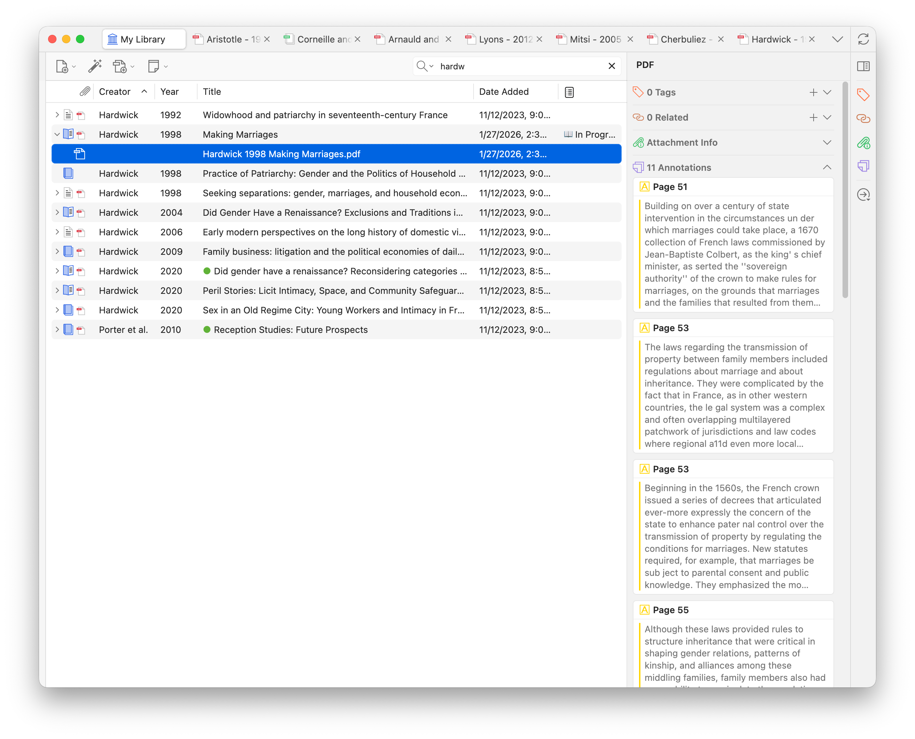
Task: Add a tag with the plus button
Action: pos(813,92)
